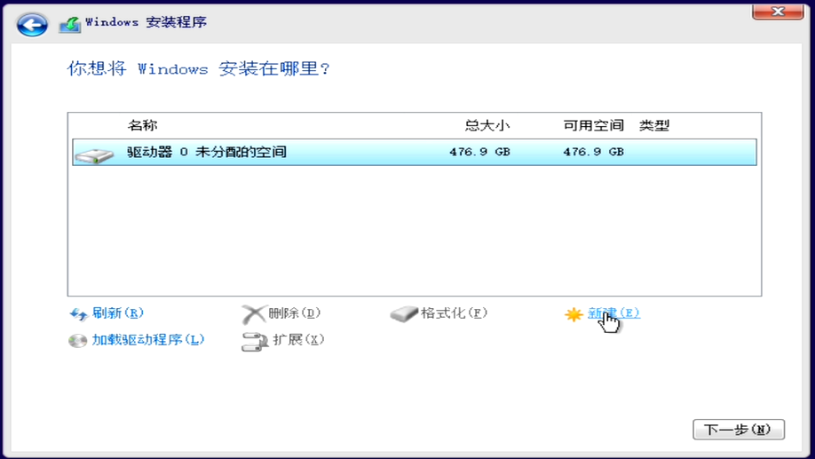
Task: Create a partition with 新建(E)
Action: pyautogui.click(x=613, y=313)
